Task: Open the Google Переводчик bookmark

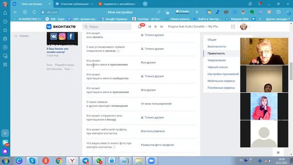Action: point(114,19)
